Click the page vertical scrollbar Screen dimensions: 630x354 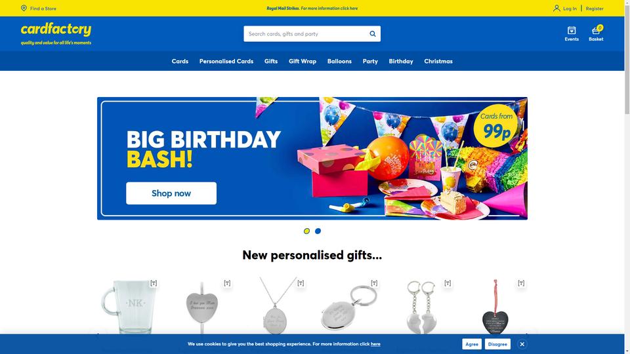627,177
